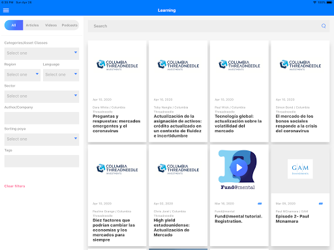Click Columbia Threadneedle logo on bonos sociales card
334x250 pixels.
coord(300,64)
